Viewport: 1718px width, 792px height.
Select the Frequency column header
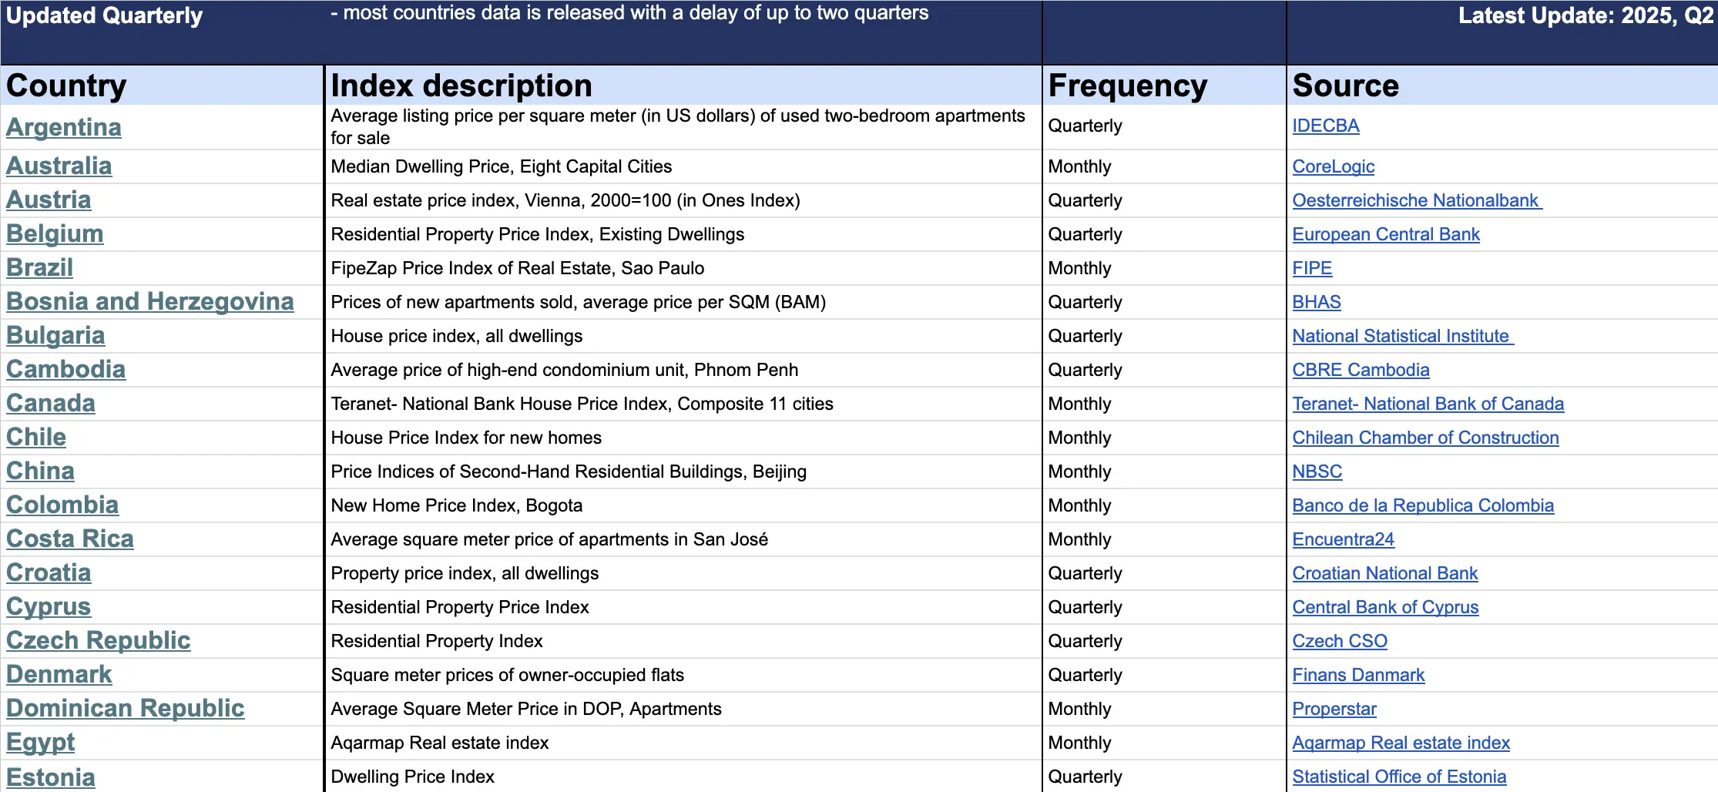click(x=1127, y=86)
